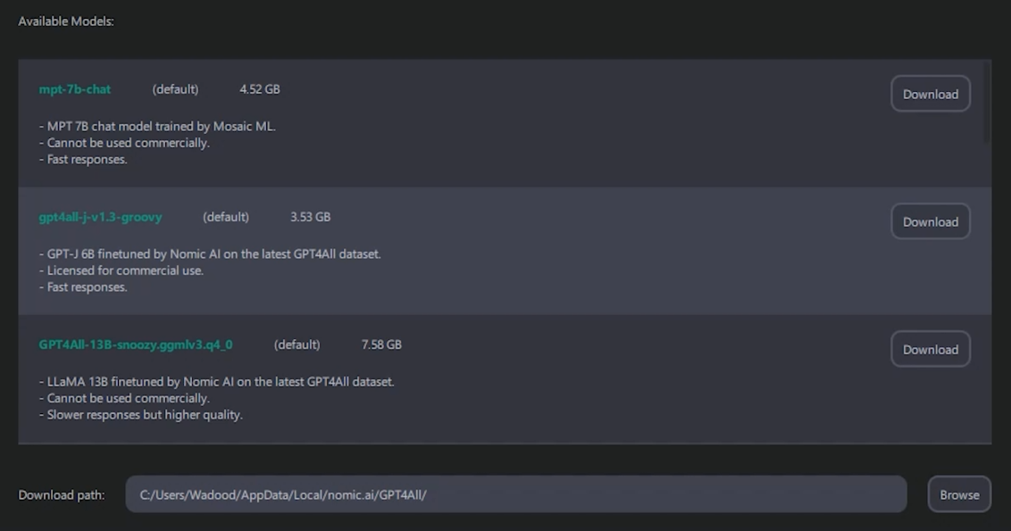Click the 7.58 GB size text
Image resolution: width=1011 pixels, height=531 pixels.
pos(381,344)
